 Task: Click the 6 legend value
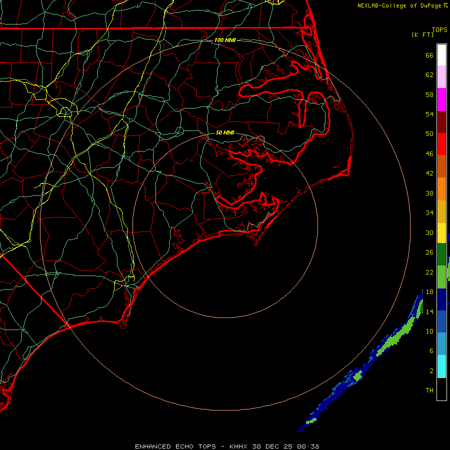tap(431, 350)
